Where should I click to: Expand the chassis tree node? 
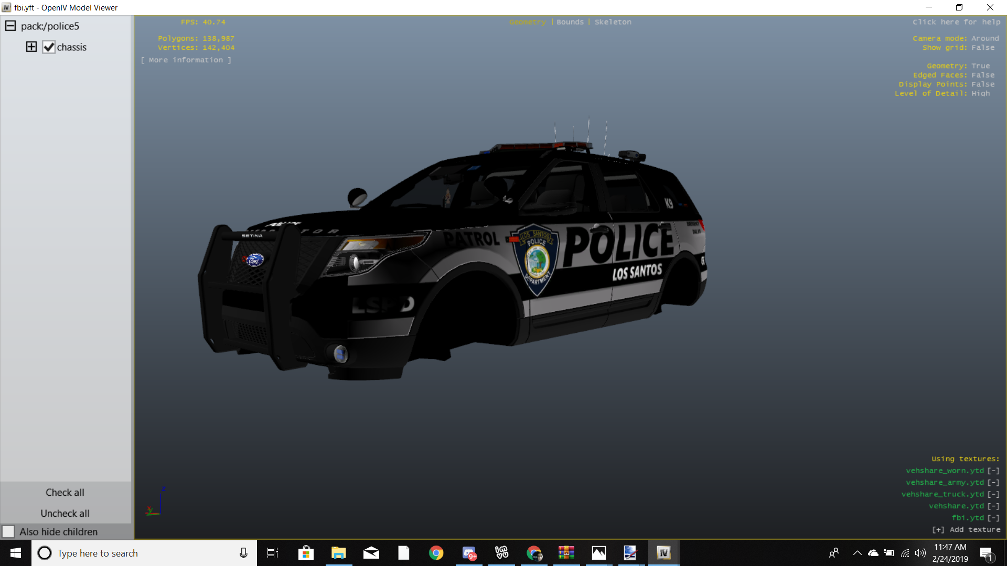tap(31, 47)
